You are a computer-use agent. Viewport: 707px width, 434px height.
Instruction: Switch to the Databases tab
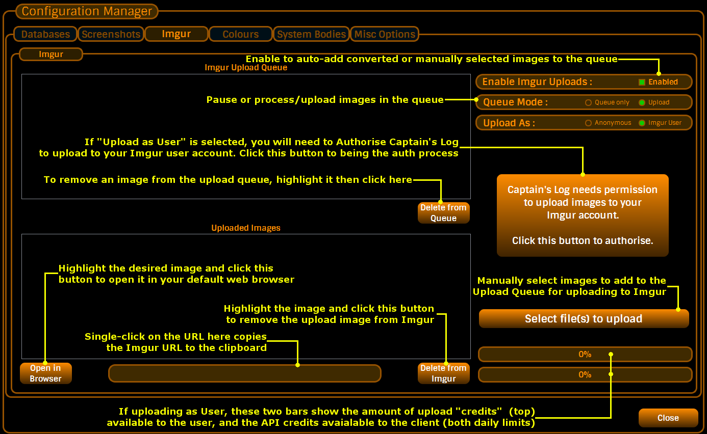tap(45, 34)
